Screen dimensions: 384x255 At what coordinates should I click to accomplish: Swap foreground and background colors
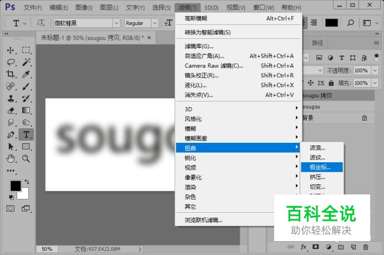pyautogui.click(x=27, y=182)
